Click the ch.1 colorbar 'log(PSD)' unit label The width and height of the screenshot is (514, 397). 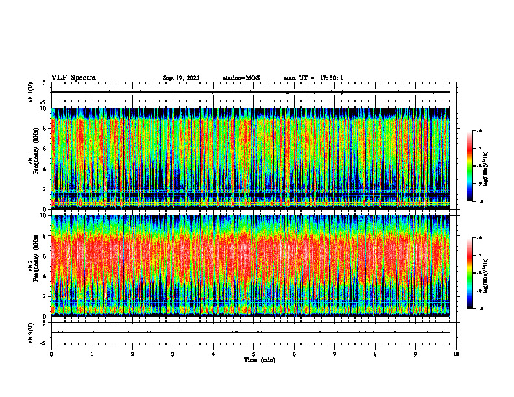[x=486, y=169]
